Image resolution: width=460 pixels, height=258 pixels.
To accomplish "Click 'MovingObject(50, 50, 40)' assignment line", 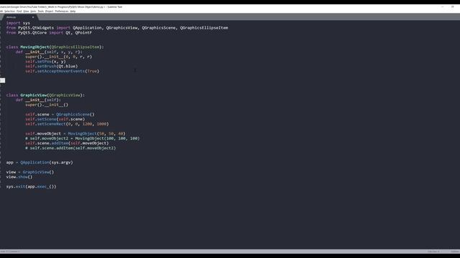I will (75, 134).
